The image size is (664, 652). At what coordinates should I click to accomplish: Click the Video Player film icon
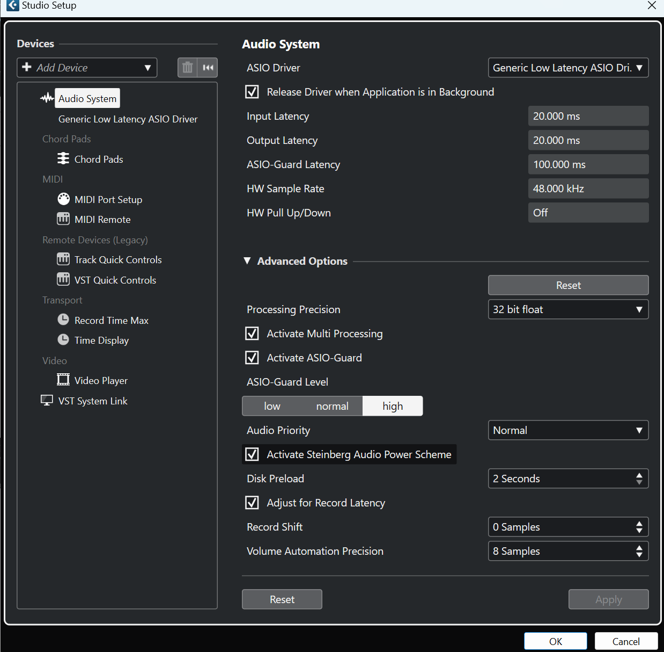point(63,380)
